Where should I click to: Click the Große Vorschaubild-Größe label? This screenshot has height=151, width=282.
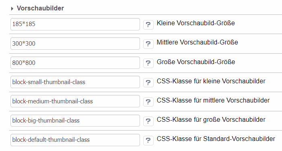click(196, 62)
